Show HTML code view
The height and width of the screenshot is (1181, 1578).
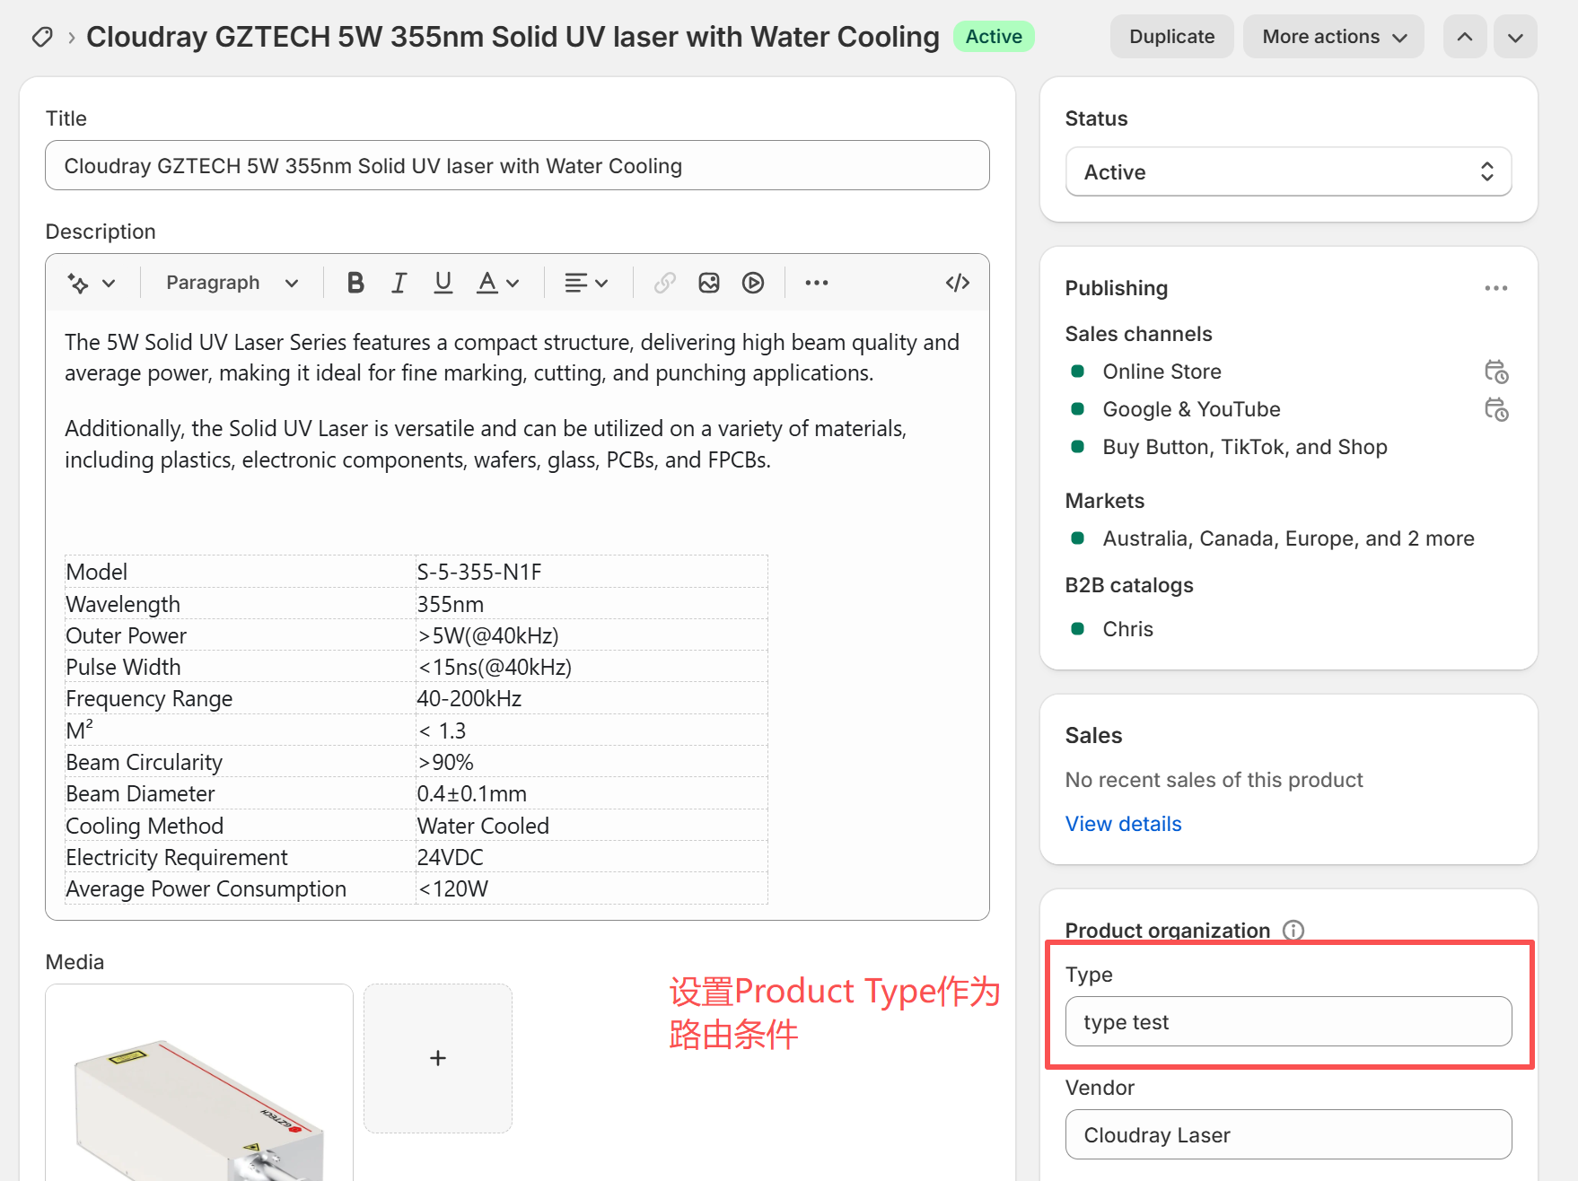tap(957, 283)
